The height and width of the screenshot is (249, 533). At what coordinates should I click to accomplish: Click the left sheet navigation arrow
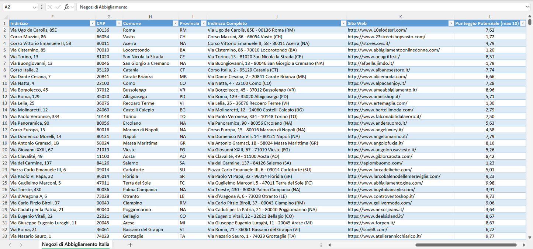coord(10,244)
